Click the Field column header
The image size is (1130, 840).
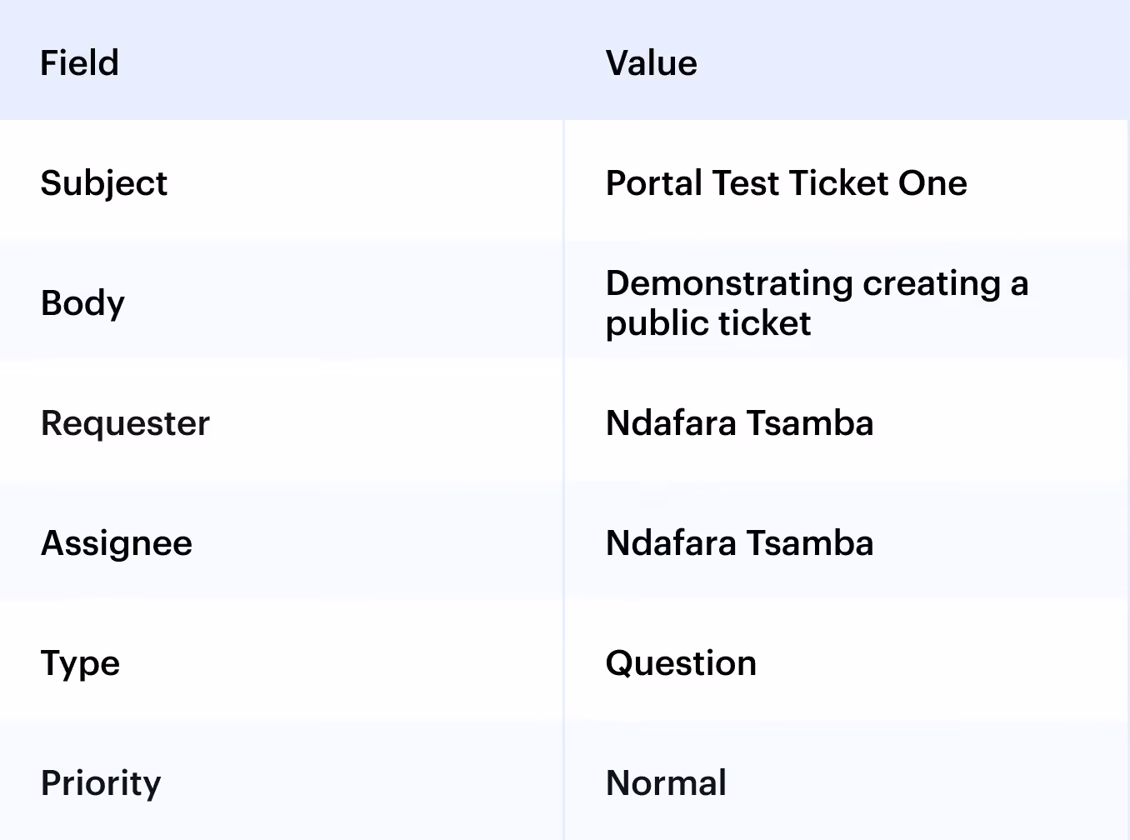79,62
